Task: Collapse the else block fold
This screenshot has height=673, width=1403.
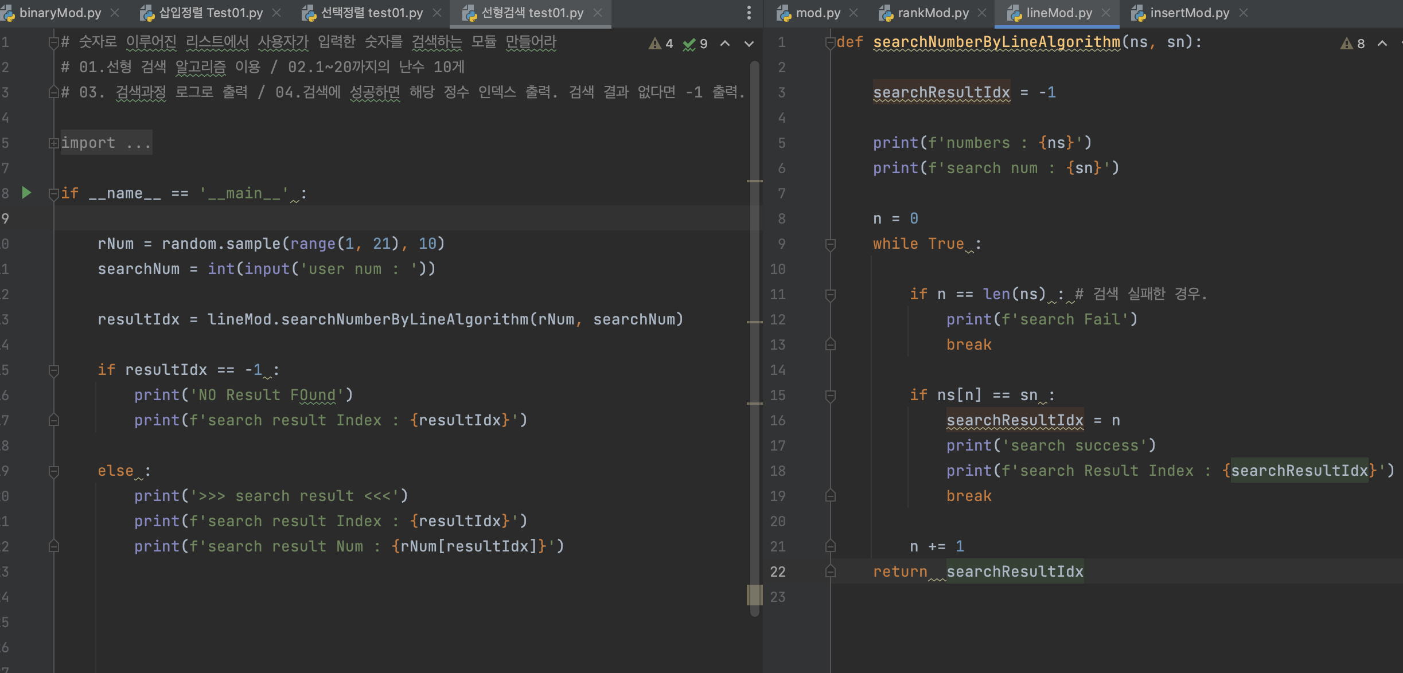Action: click(x=53, y=471)
